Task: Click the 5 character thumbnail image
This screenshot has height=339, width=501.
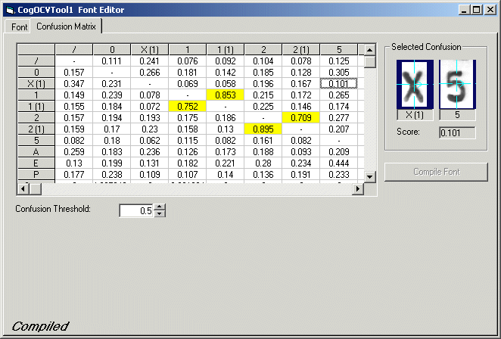Action: point(458,84)
